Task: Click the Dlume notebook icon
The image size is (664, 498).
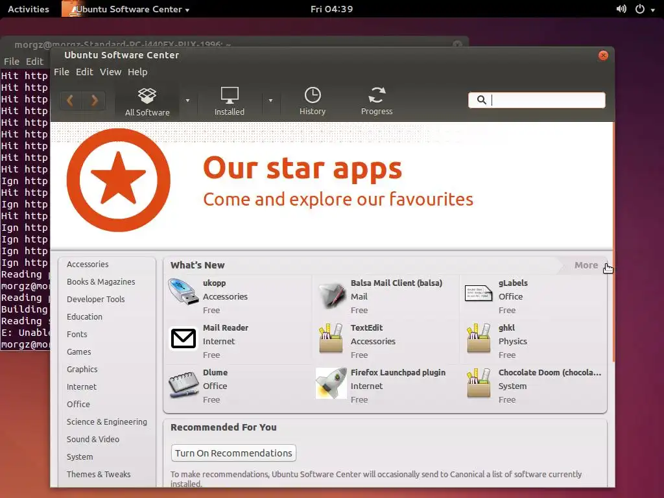Action: pyautogui.click(x=184, y=384)
